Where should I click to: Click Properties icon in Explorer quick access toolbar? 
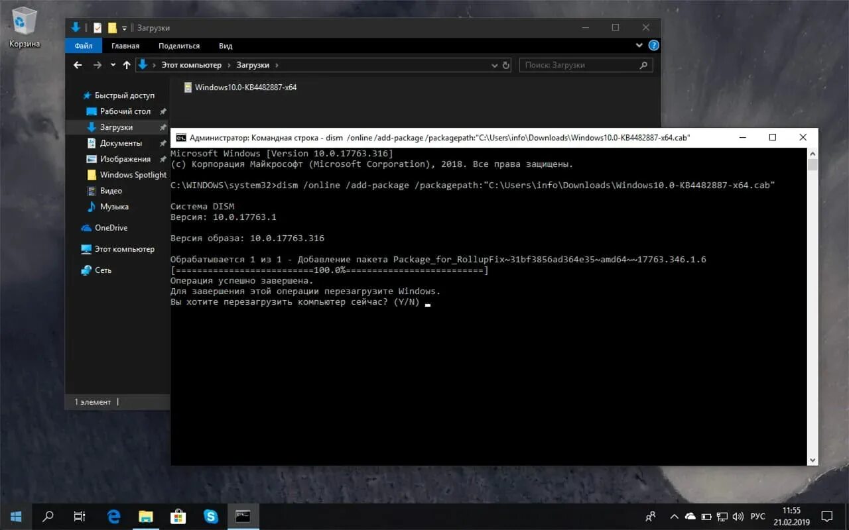pos(98,28)
